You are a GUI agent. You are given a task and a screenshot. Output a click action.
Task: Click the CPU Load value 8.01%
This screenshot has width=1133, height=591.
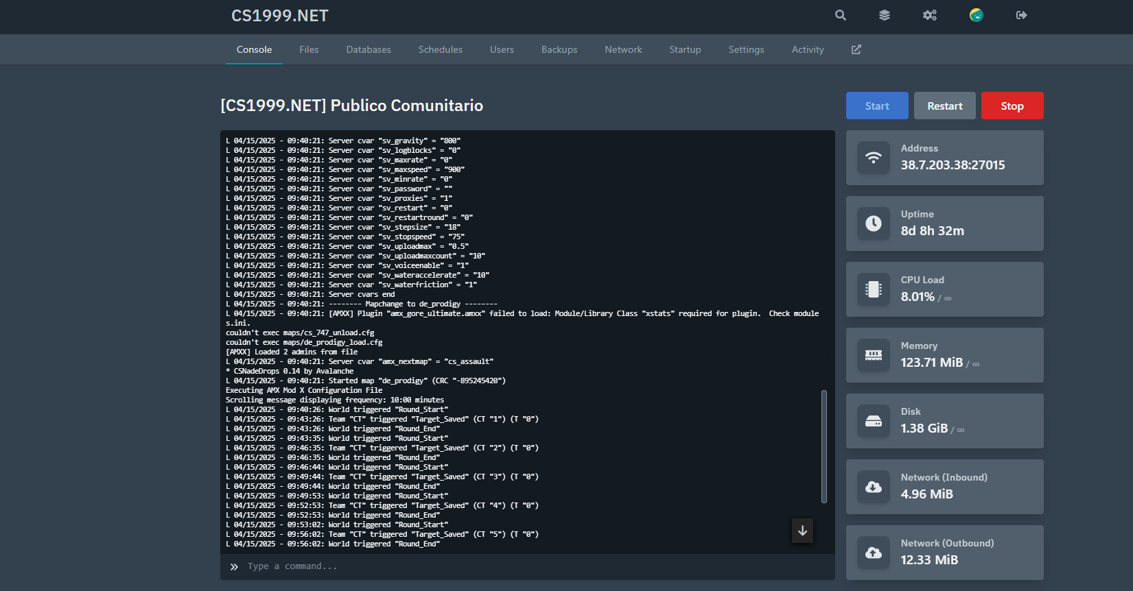tap(918, 297)
